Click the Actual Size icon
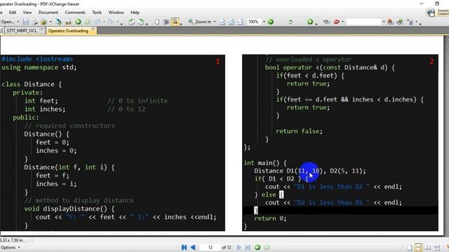Viewport: 449px width, 252px height. pos(222,22)
